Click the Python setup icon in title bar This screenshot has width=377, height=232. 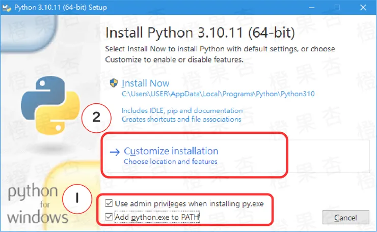[x=8, y=8]
